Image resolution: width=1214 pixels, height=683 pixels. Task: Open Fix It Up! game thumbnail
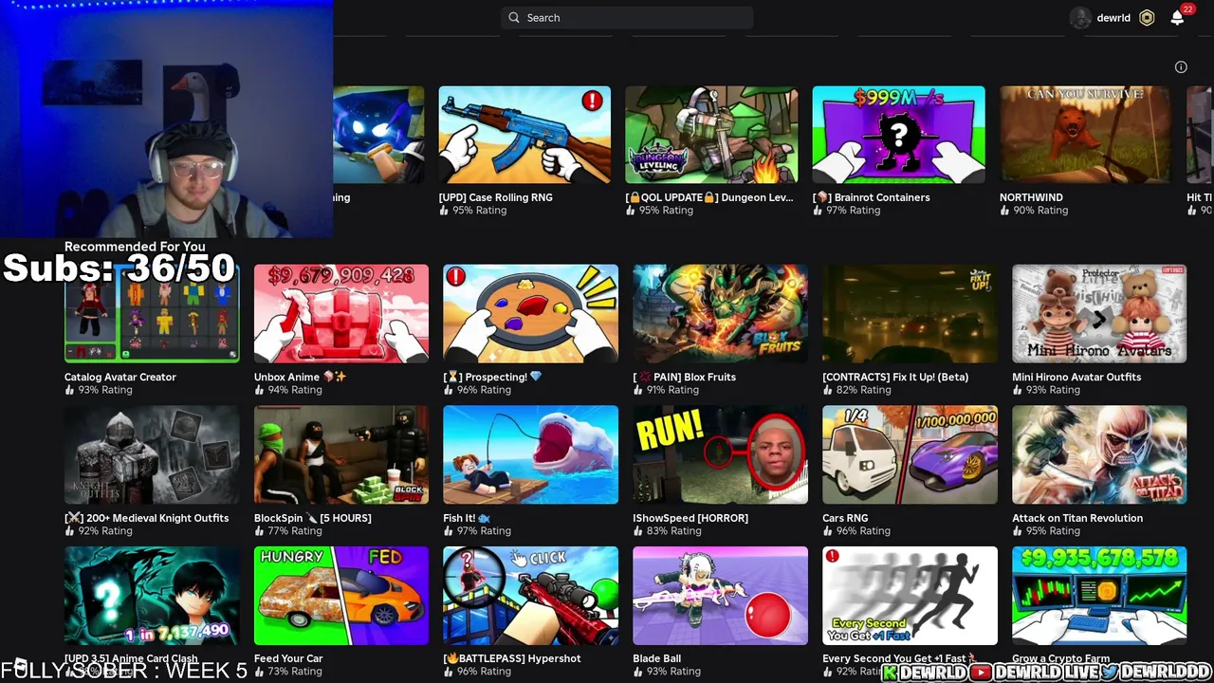pyautogui.click(x=910, y=314)
